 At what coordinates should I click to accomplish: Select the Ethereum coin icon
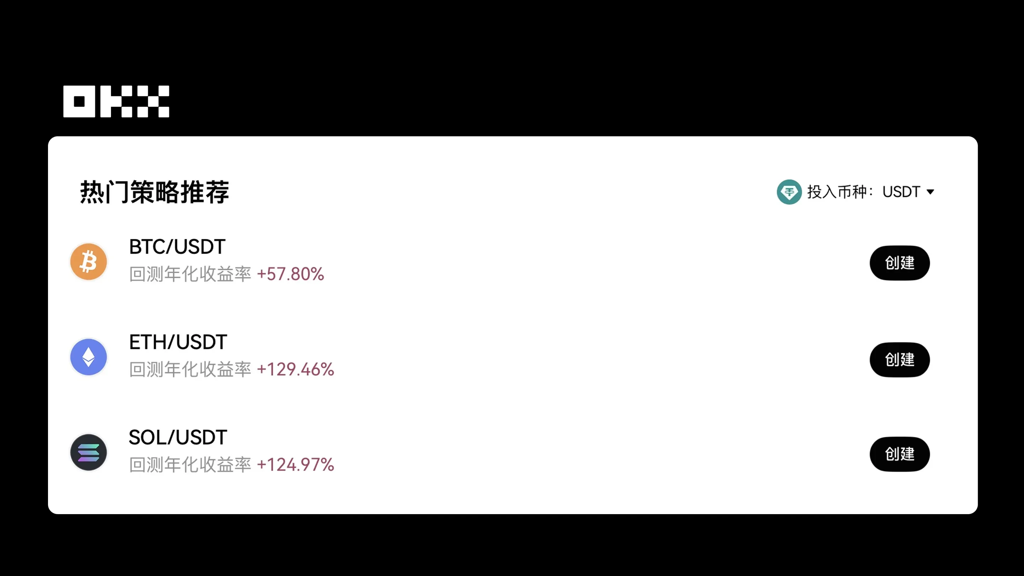89,357
